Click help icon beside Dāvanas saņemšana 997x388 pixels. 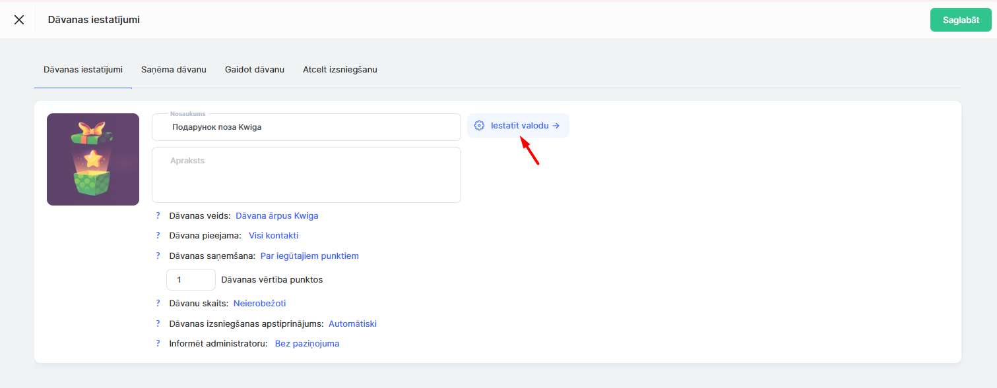158,256
